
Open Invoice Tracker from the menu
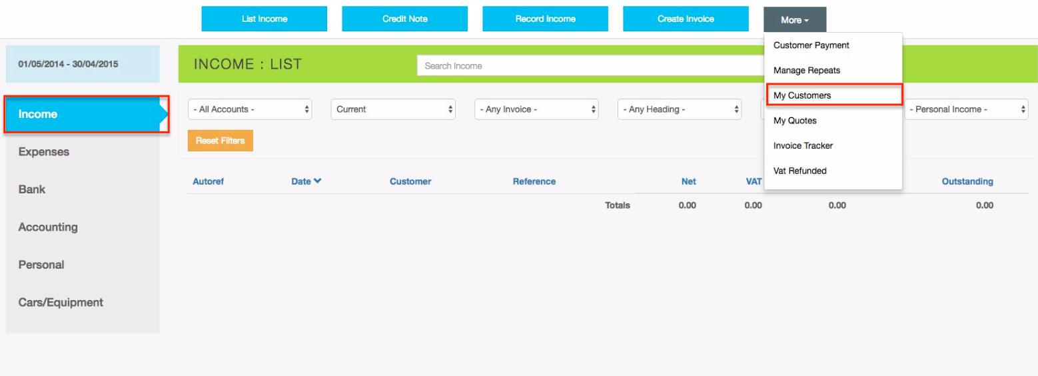pyautogui.click(x=803, y=146)
